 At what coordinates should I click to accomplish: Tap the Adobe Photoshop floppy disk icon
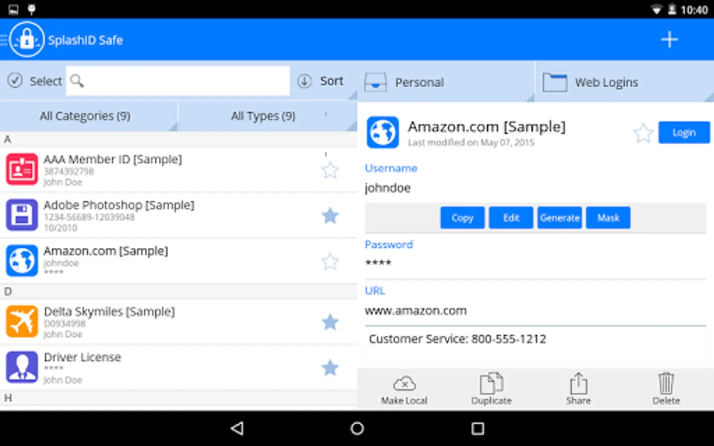coord(22,215)
